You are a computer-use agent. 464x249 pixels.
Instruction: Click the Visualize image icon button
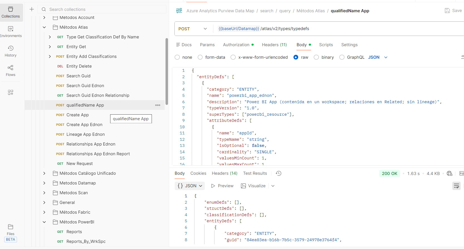[x=253, y=186]
